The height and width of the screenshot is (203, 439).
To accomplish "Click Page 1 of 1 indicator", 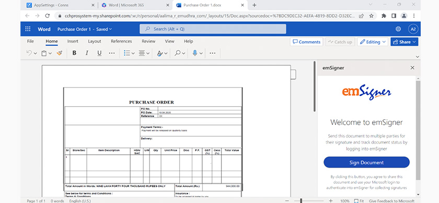I will (36, 201).
